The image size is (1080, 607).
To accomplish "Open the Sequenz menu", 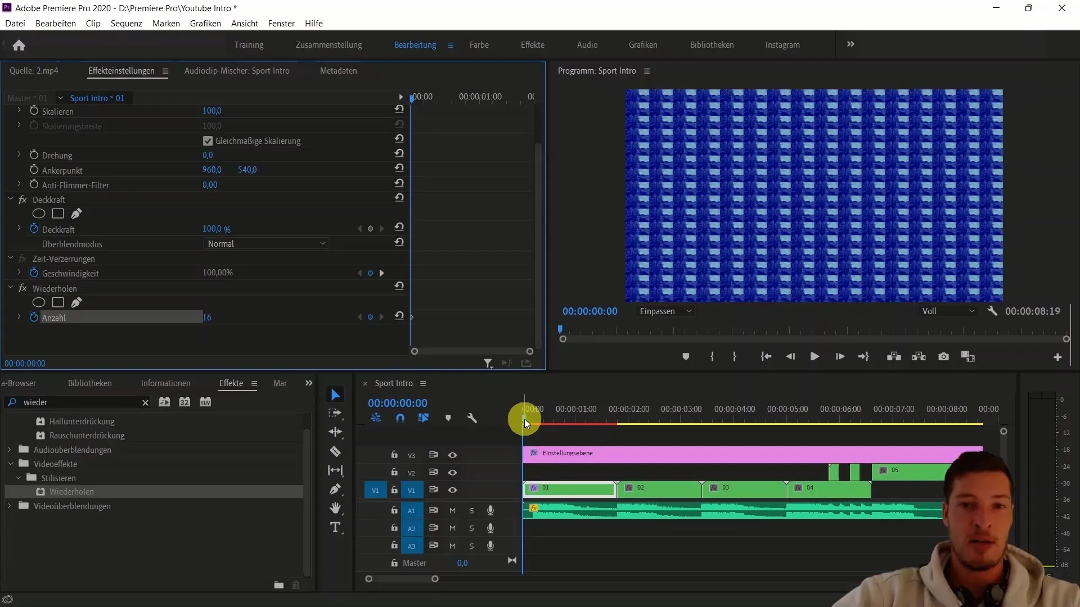I will [126, 24].
